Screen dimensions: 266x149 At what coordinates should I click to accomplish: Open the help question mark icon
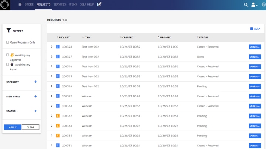(263, 4)
